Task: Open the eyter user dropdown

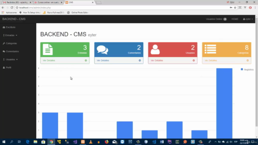Action: point(248,19)
